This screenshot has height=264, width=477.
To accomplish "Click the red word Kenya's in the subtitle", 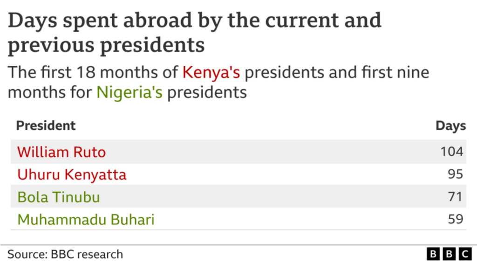I will point(211,72).
